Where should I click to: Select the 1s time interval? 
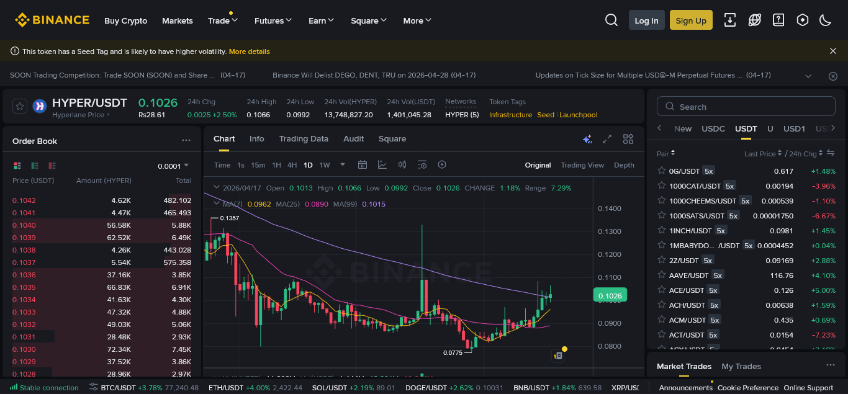[x=241, y=165]
